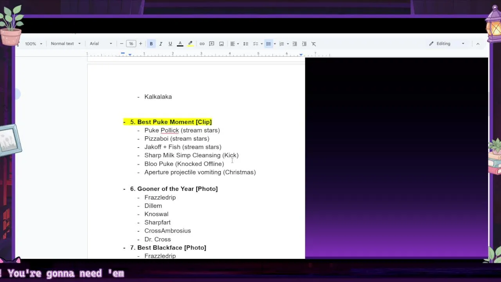Click the line 'Sharpfart'
This screenshot has width=501, height=282.
(x=157, y=222)
